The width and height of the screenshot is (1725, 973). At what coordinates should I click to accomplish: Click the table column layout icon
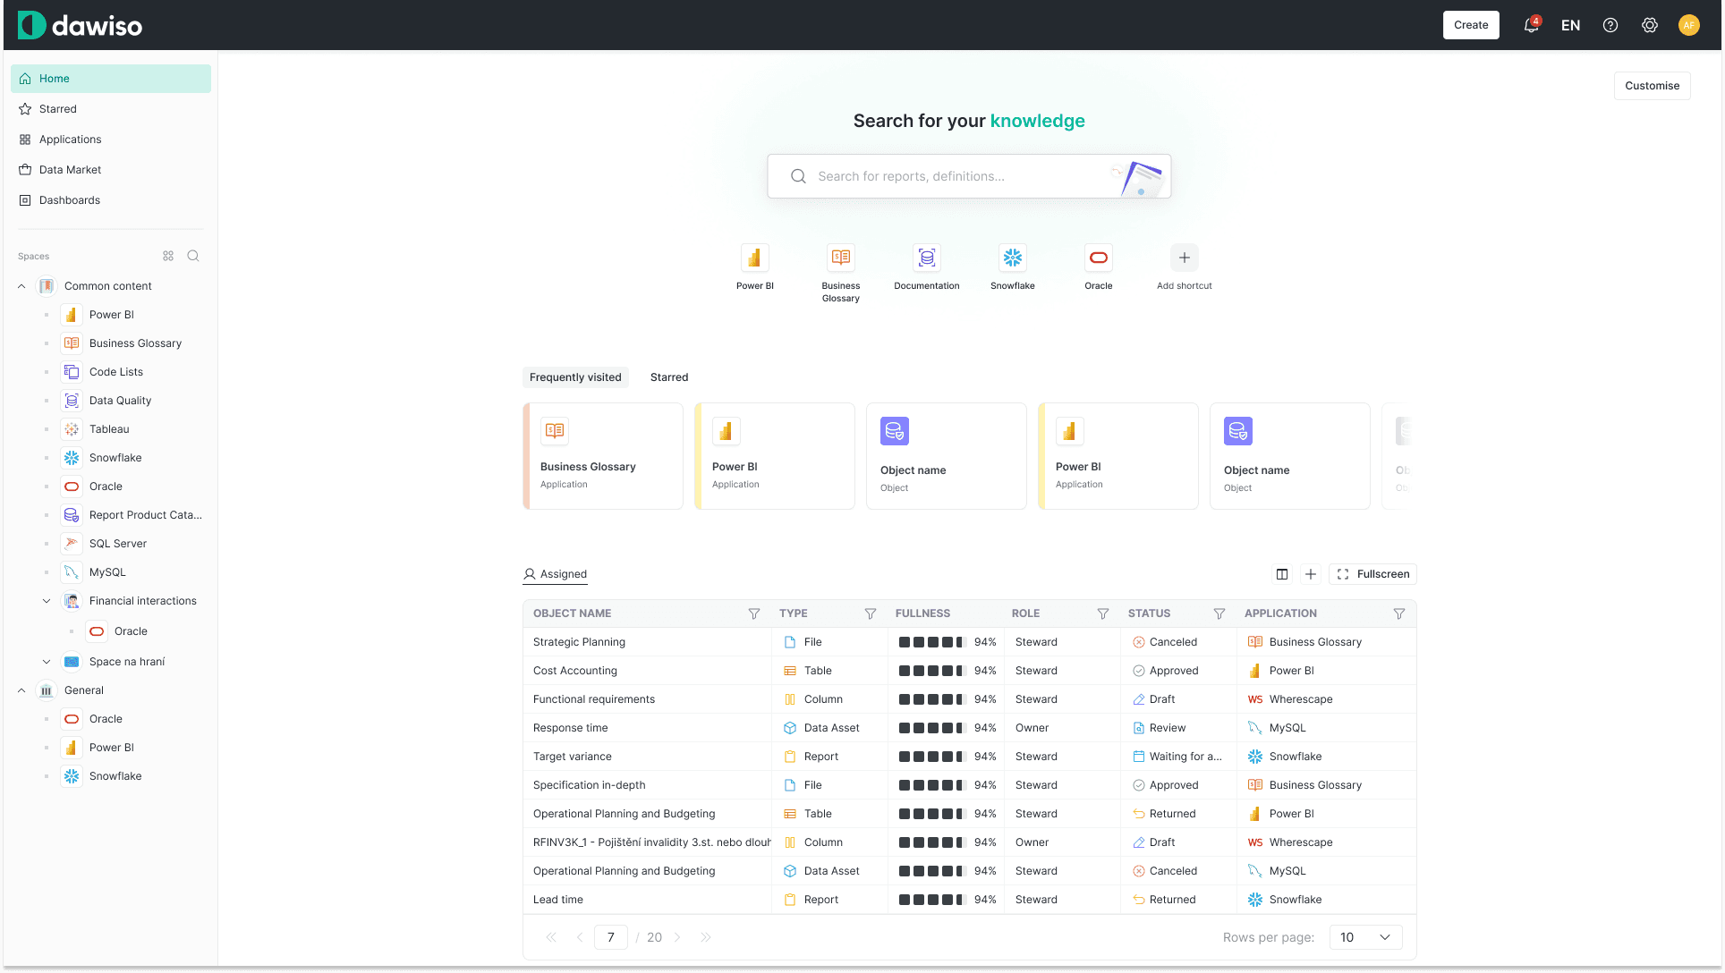tap(1282, 574)
